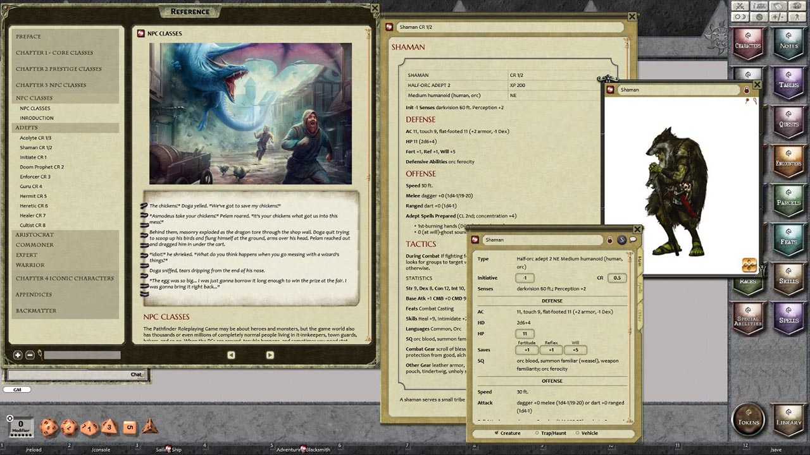Expand the Warrior section in the index
This screenshot has height=455, width=810.
click(x=30, y=265)
